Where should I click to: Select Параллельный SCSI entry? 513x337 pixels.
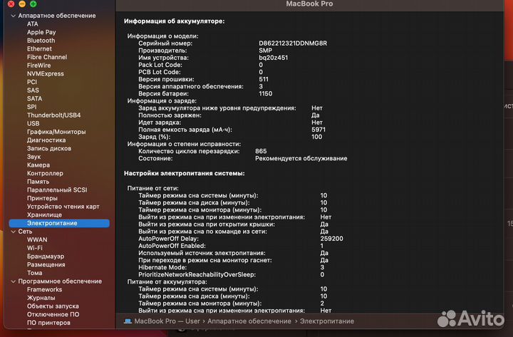[57, 190]
